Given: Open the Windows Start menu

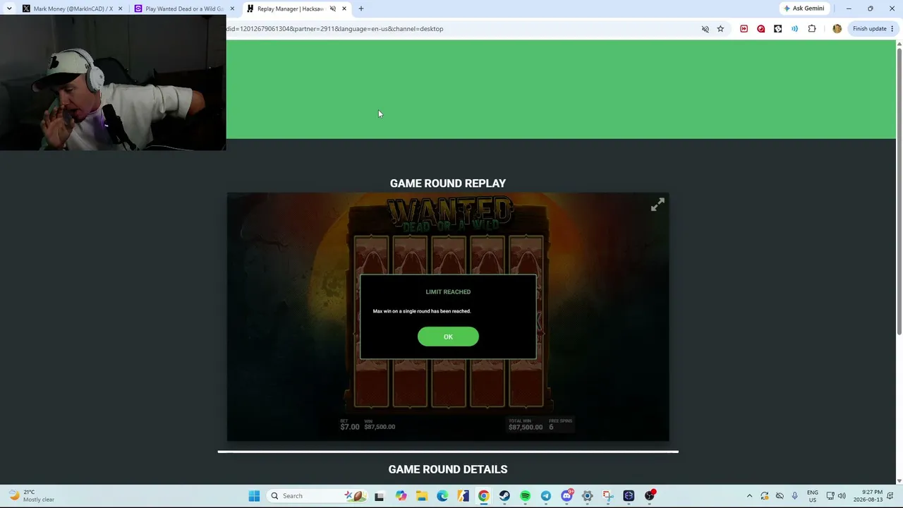Looking at the screenshot, I should [254, 496].
